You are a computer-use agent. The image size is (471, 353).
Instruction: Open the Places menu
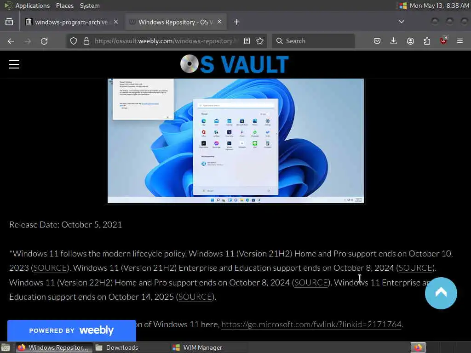coord(65,6)
